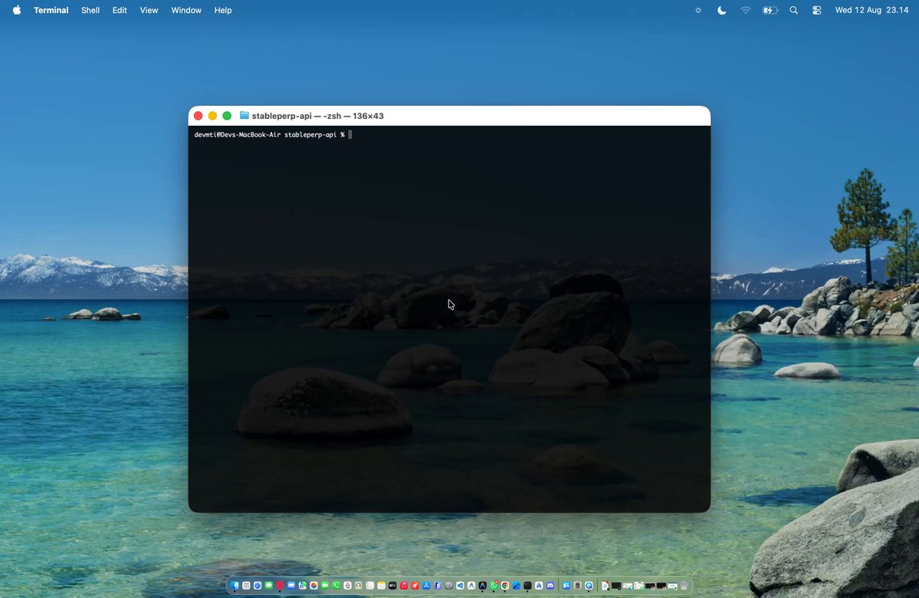The width and height of the screenshot is (919, 598).
Task: Click the folder icon in Terminal title bar
Action: (245, 116)
